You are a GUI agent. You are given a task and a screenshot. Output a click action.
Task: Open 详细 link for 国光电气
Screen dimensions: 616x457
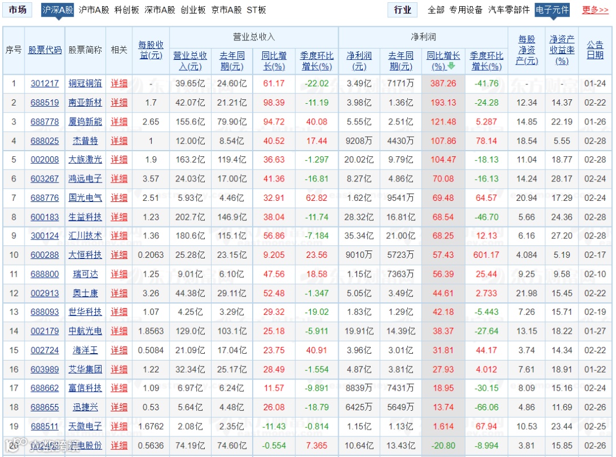click(x=119, y=197)
